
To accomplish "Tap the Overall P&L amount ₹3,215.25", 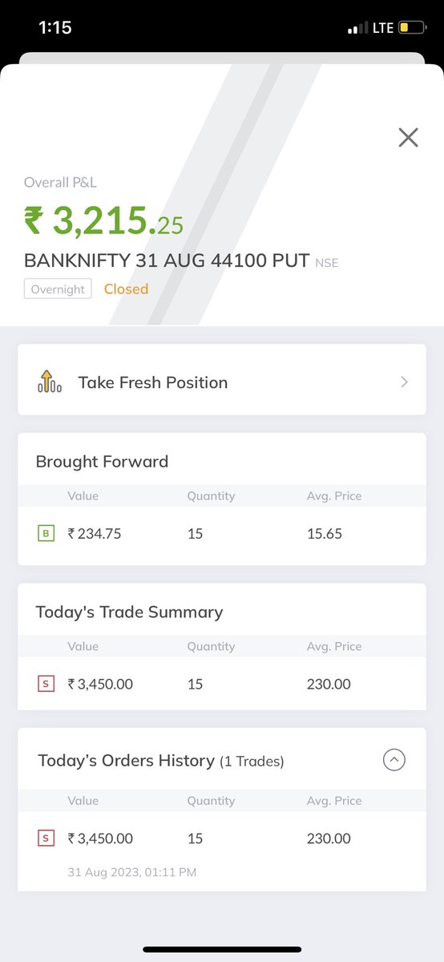I will 104,220.
